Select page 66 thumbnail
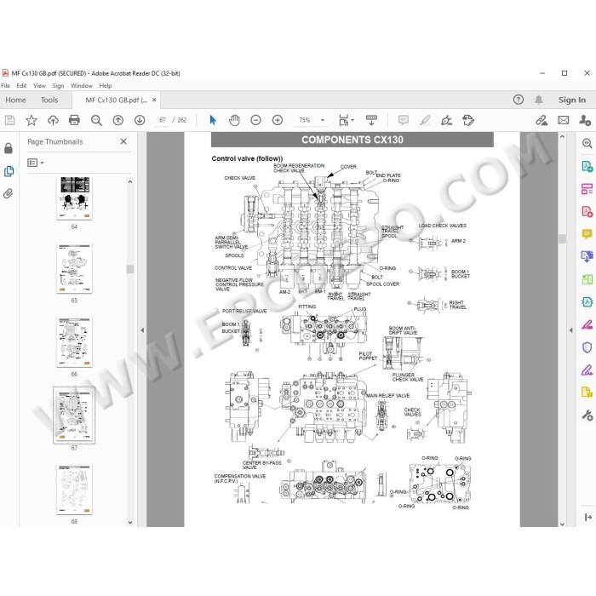The image size is (596, 596). coord(75,341)
